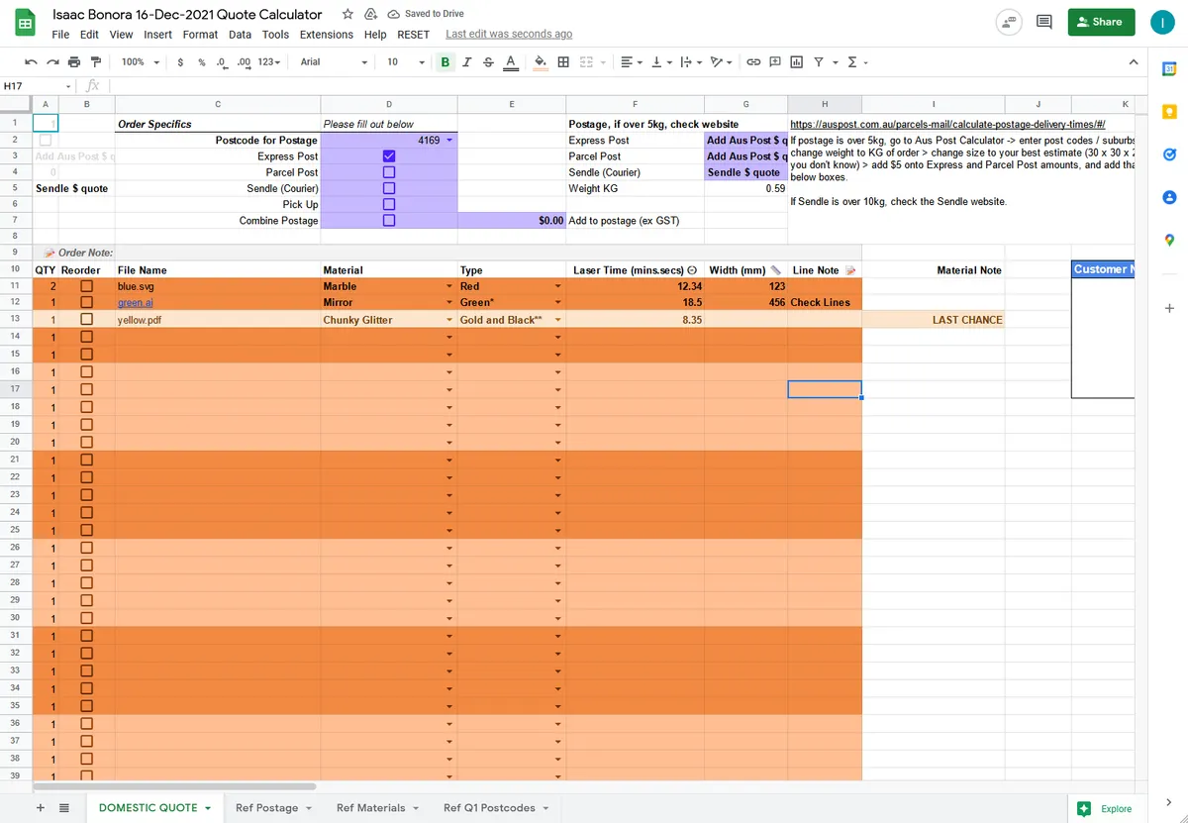Open the Extensions menu

coord(327,34)
